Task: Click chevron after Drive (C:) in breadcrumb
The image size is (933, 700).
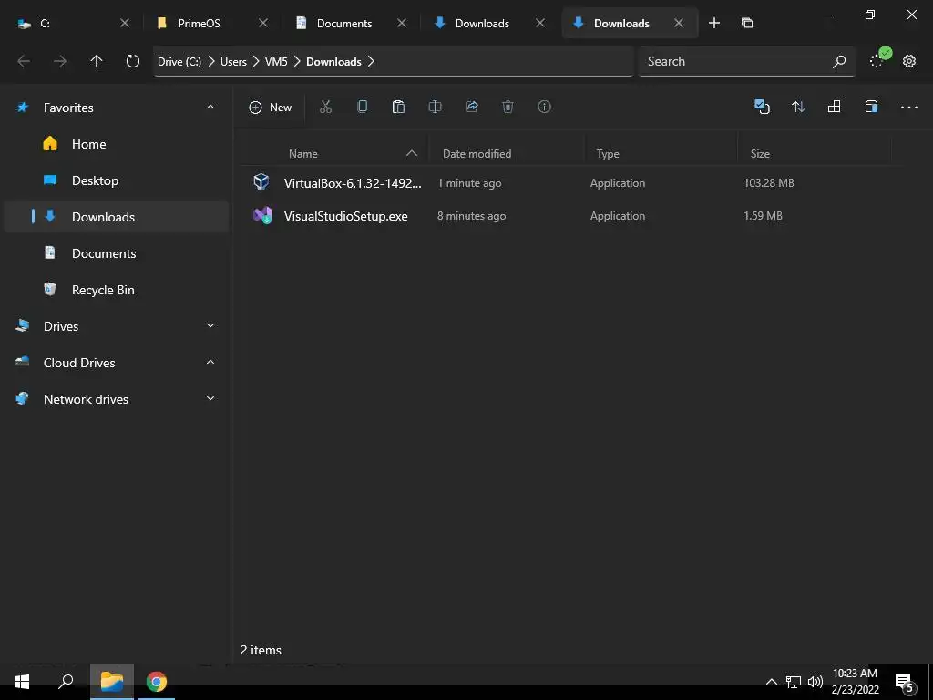Action: point(211,61)
